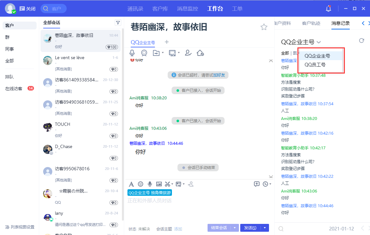The width and height of the screenshot is (370, 235).
Task: Start a video call with the webcam icon
Action: 144,53
